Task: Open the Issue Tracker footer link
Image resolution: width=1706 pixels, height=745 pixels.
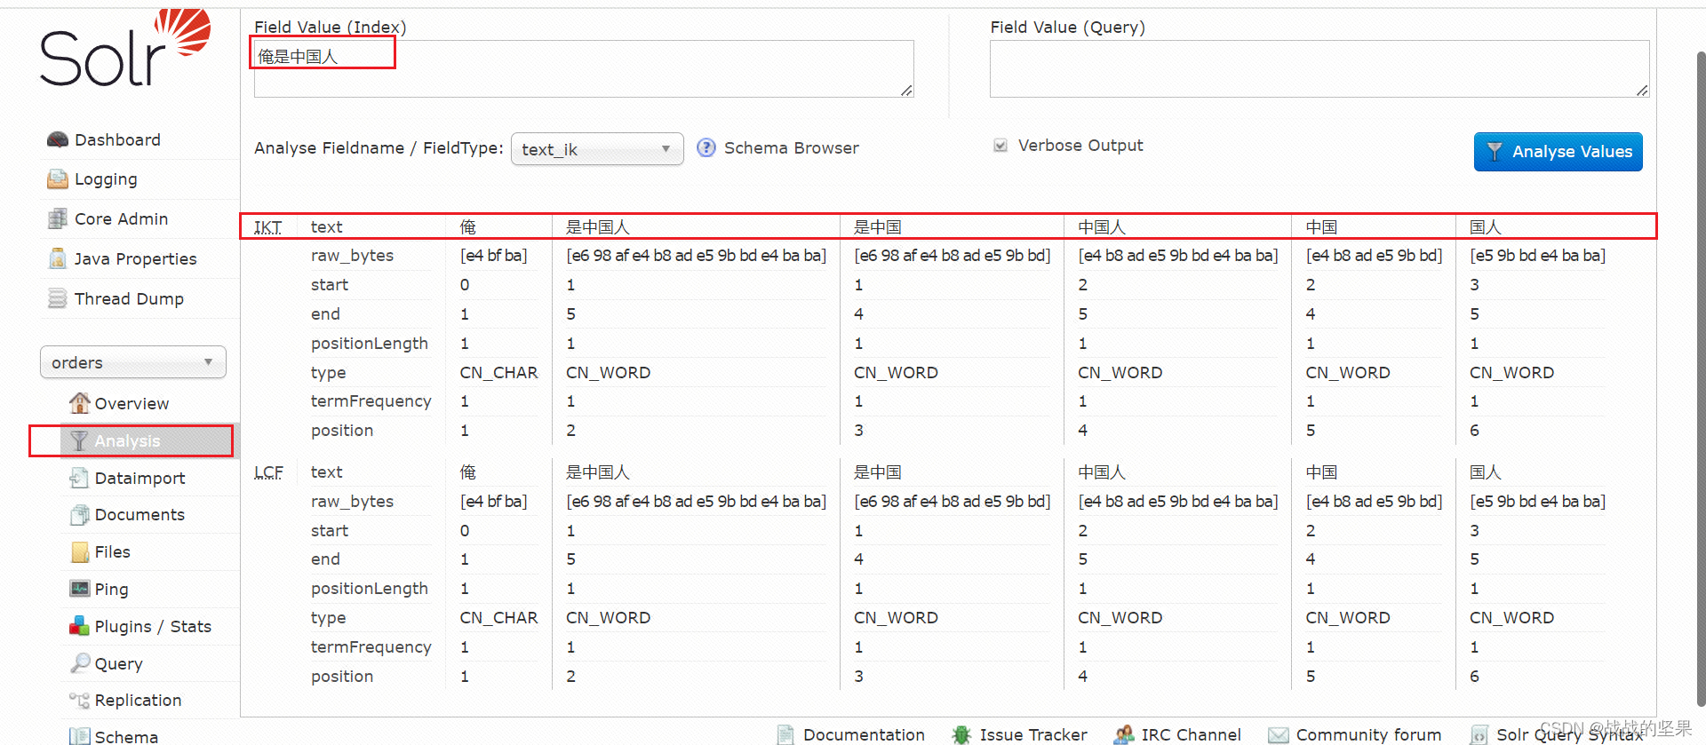Action: click(x=1033, y=734)
